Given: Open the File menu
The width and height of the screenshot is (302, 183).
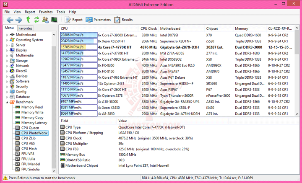Looking at the screenshot, I should pos(7,12).
